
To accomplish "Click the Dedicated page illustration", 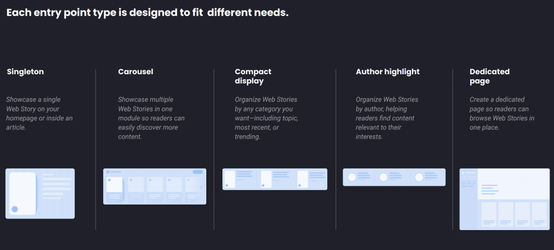I will tap(505, 199).
